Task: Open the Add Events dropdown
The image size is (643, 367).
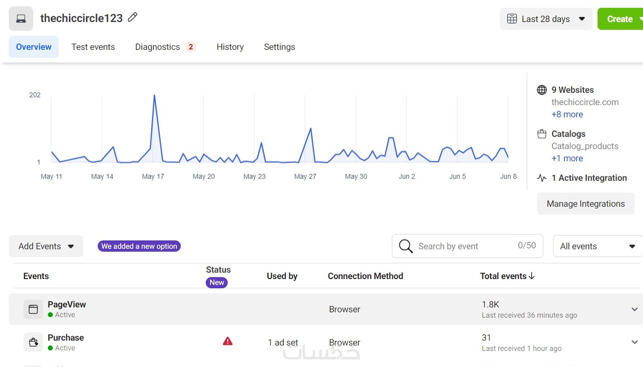Action: point(46,246)
